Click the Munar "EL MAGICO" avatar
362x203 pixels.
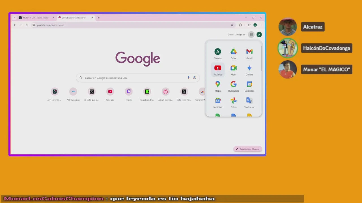coord(288,69)
